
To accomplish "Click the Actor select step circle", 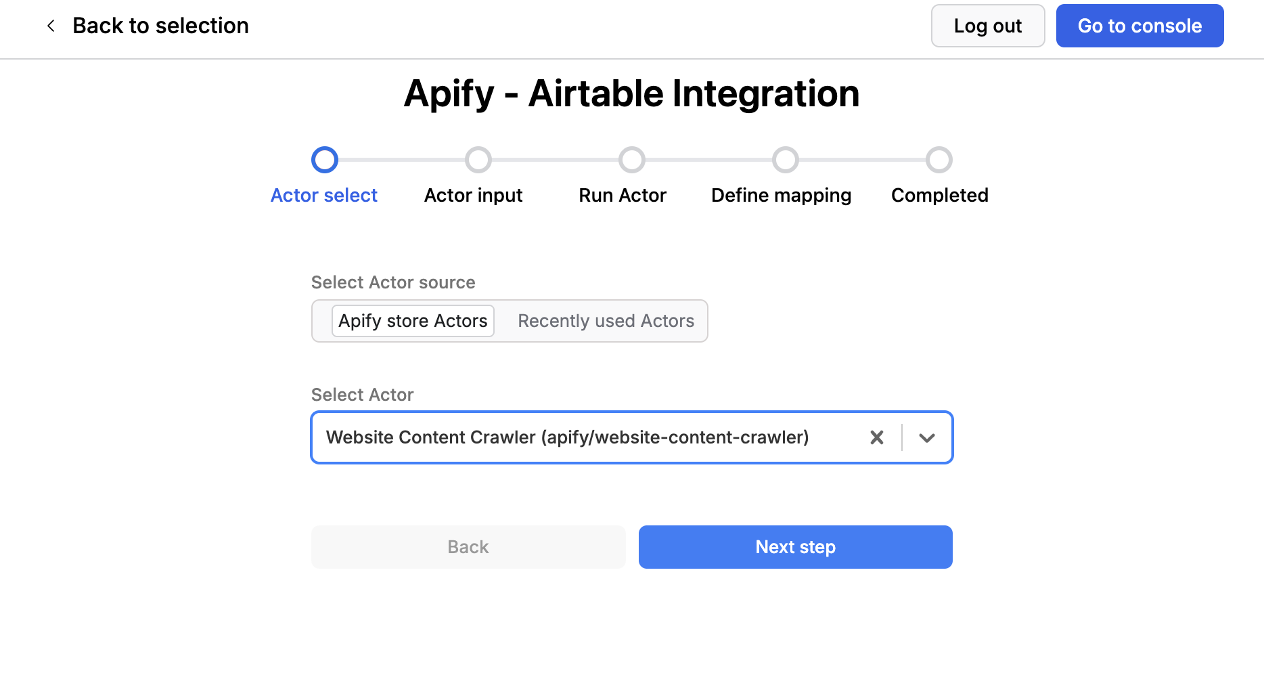I will [x=324, y=160].
